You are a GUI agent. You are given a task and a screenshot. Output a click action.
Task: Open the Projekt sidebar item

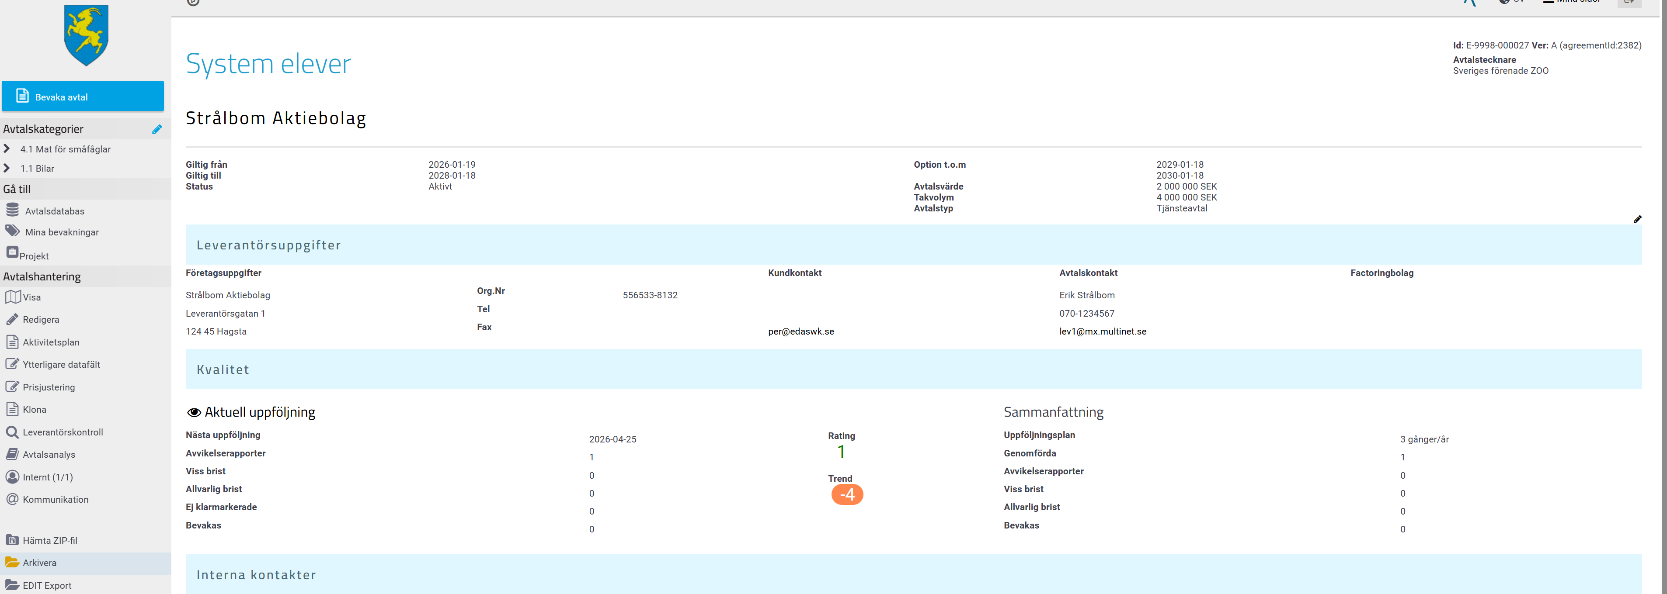[34, 256]
